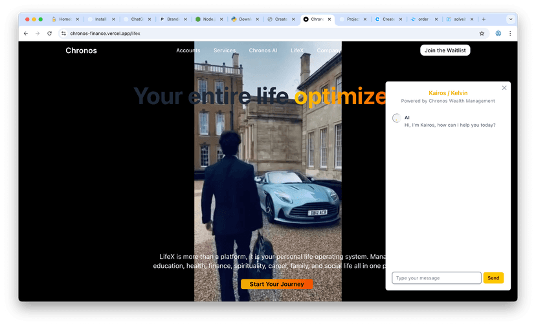This screenshot has height=326, width=536.
Task: Click the browser forward arrow
Action: pyautogui.click(x=38, y=34)
